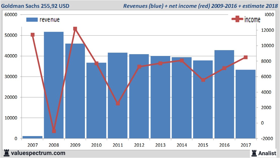Click the blue revenue legend swatch

tap(32, 20)
